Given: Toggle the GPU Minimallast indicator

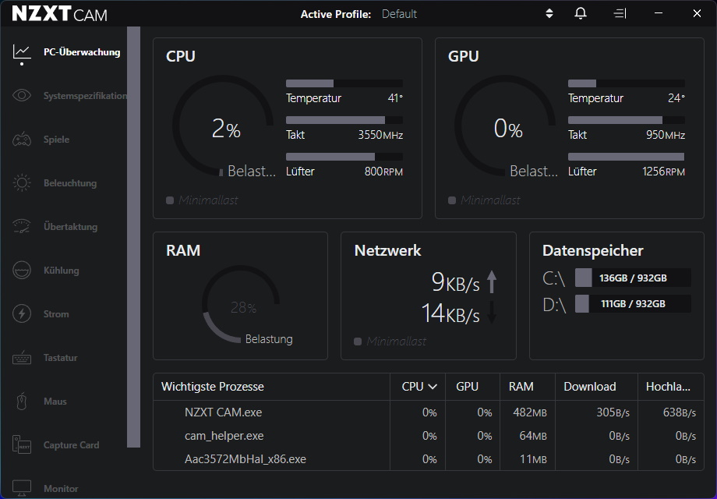Looking at the screenshot, I should [452, 200].
